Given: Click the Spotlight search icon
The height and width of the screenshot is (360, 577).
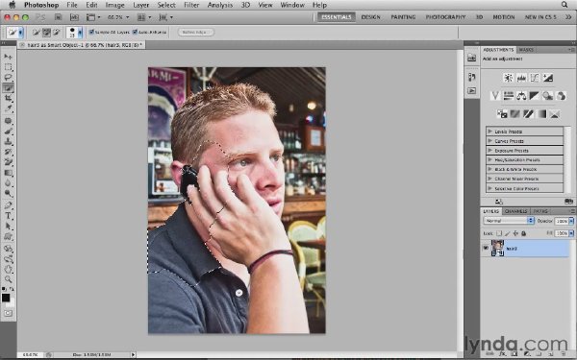Looking at the screenshot, I should 564,5.
